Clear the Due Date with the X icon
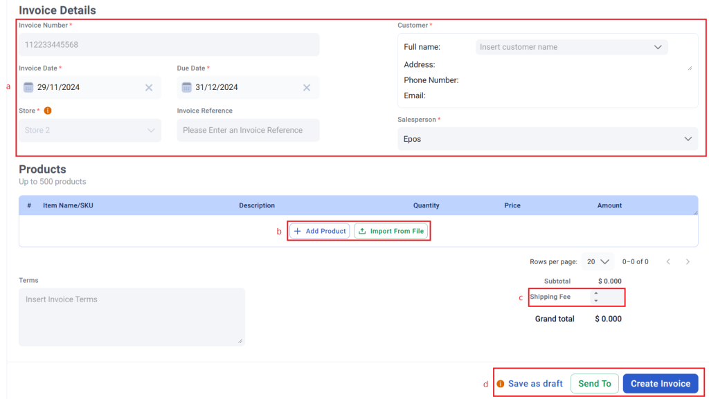 (x=307, y=88)
